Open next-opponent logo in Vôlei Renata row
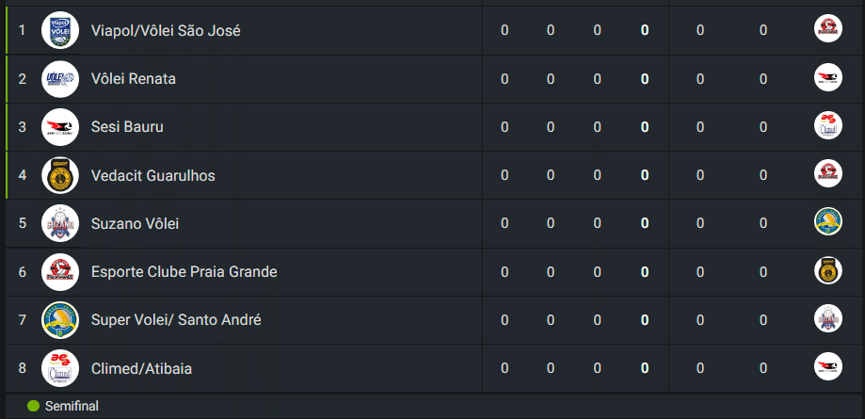865x419 pixels. (x=827, y=77)
